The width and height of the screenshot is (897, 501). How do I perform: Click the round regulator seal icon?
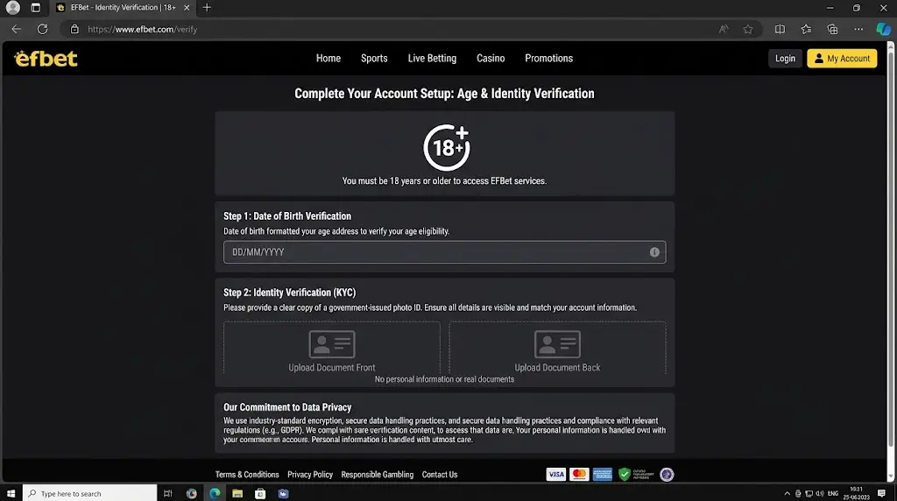(667, 474)
